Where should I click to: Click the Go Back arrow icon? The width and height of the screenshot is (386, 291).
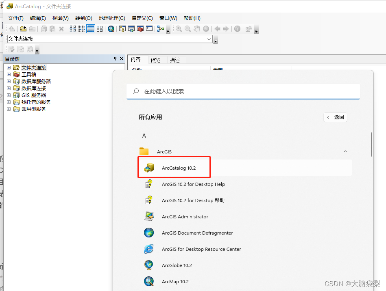(217, 29)
